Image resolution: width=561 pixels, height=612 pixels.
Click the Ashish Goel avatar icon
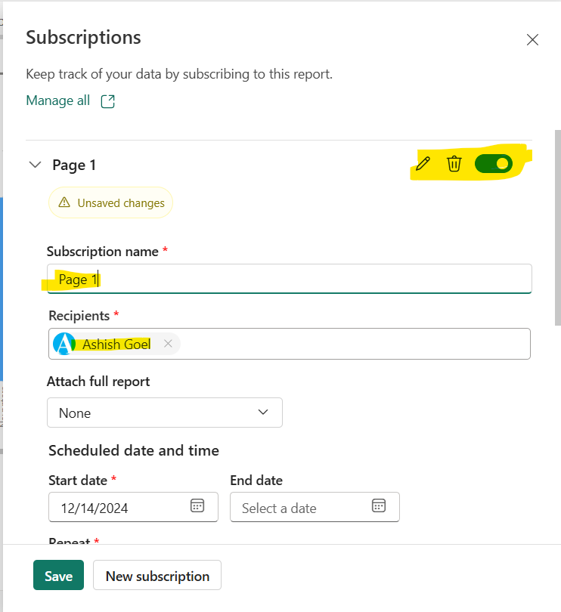click(65, 344)
